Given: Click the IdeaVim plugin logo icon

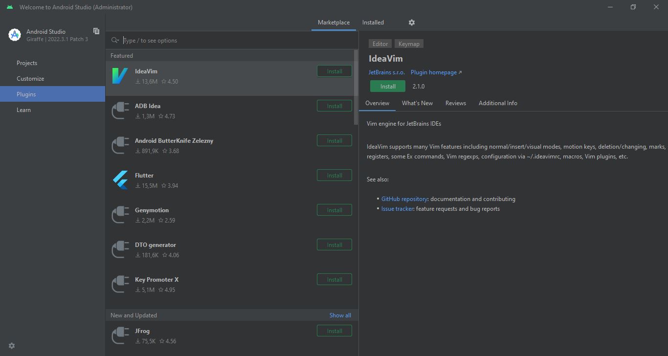Looking at the screenshot, I should point(120,76).
